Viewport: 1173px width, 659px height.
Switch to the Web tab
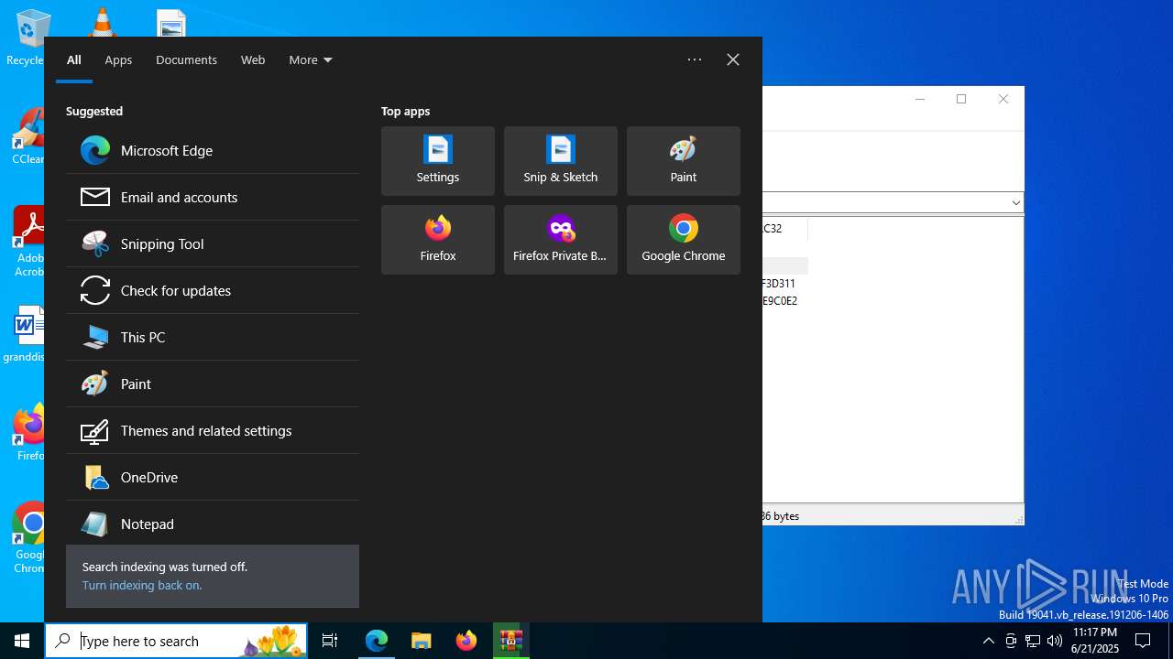(253, 59)
